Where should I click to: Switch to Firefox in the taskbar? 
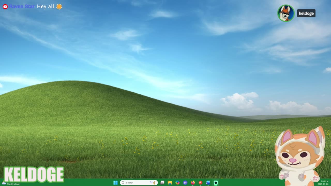(193, 183)
